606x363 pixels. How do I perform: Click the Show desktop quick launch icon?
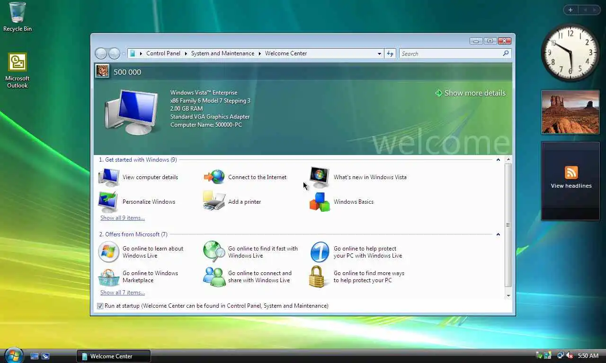coord(35,356)
